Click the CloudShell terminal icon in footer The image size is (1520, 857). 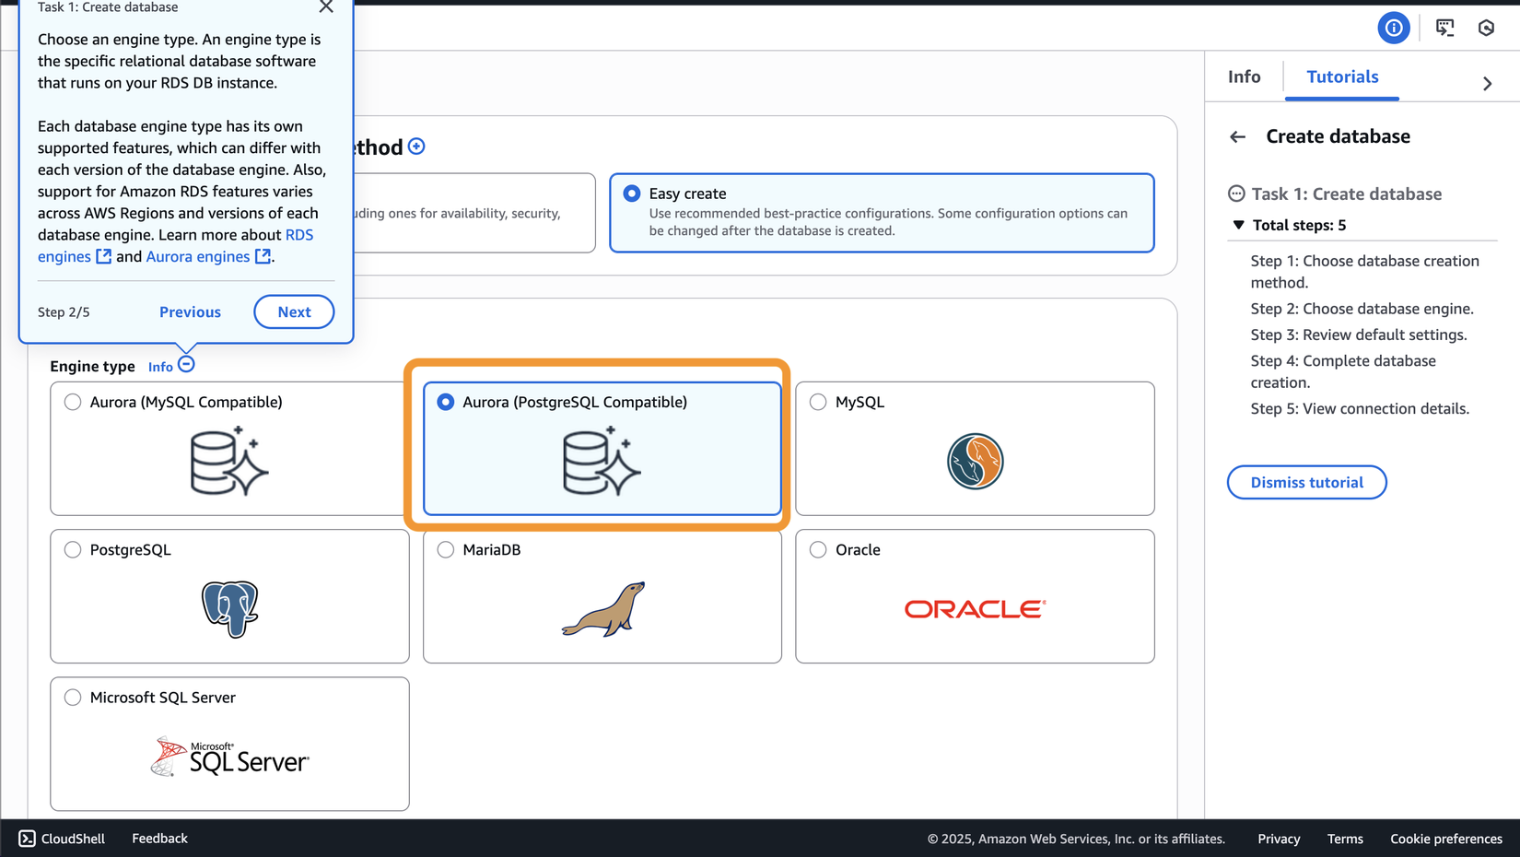[27, 839]
